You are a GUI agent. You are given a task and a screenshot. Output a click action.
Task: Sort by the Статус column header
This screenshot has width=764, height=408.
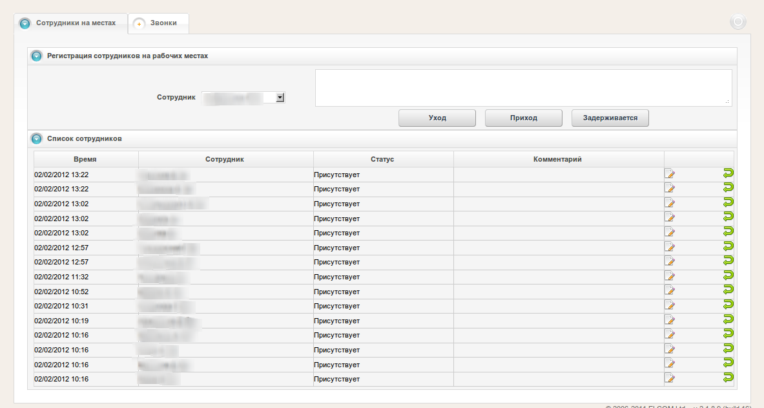pyautogui.click(x=382, y=159)
